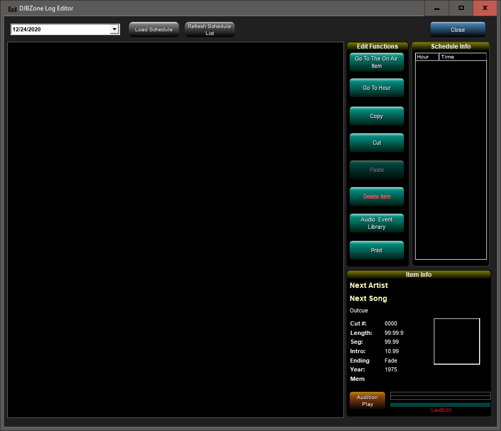
Task: Click the Print button
Action: coord(376,250)
